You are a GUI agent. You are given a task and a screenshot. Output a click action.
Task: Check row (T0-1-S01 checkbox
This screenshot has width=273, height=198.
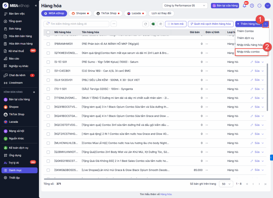[48, 89]
